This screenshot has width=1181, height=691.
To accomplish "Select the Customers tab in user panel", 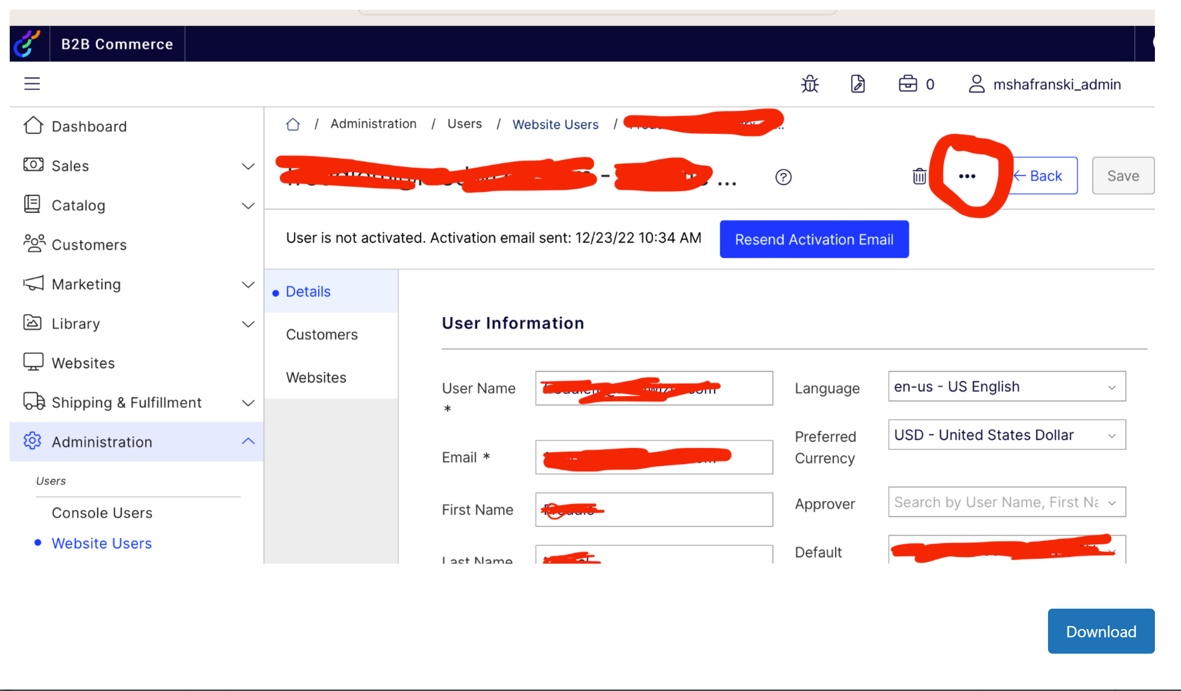I will click(331, 335).
